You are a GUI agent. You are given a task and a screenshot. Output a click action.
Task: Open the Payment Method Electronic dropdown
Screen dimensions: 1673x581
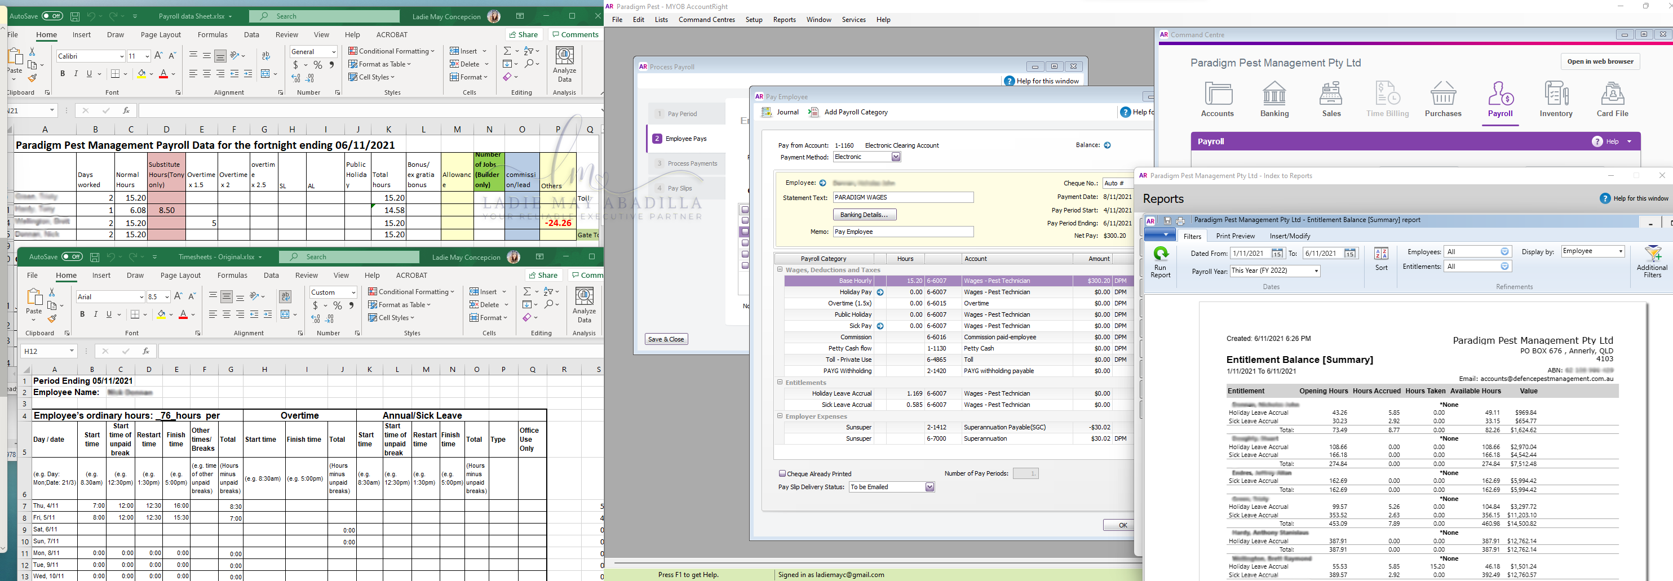coord(896,157)
